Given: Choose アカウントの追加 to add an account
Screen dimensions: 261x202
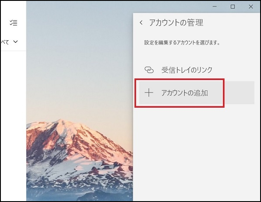Looking at the screenshot, I should (x=185, y=93).
